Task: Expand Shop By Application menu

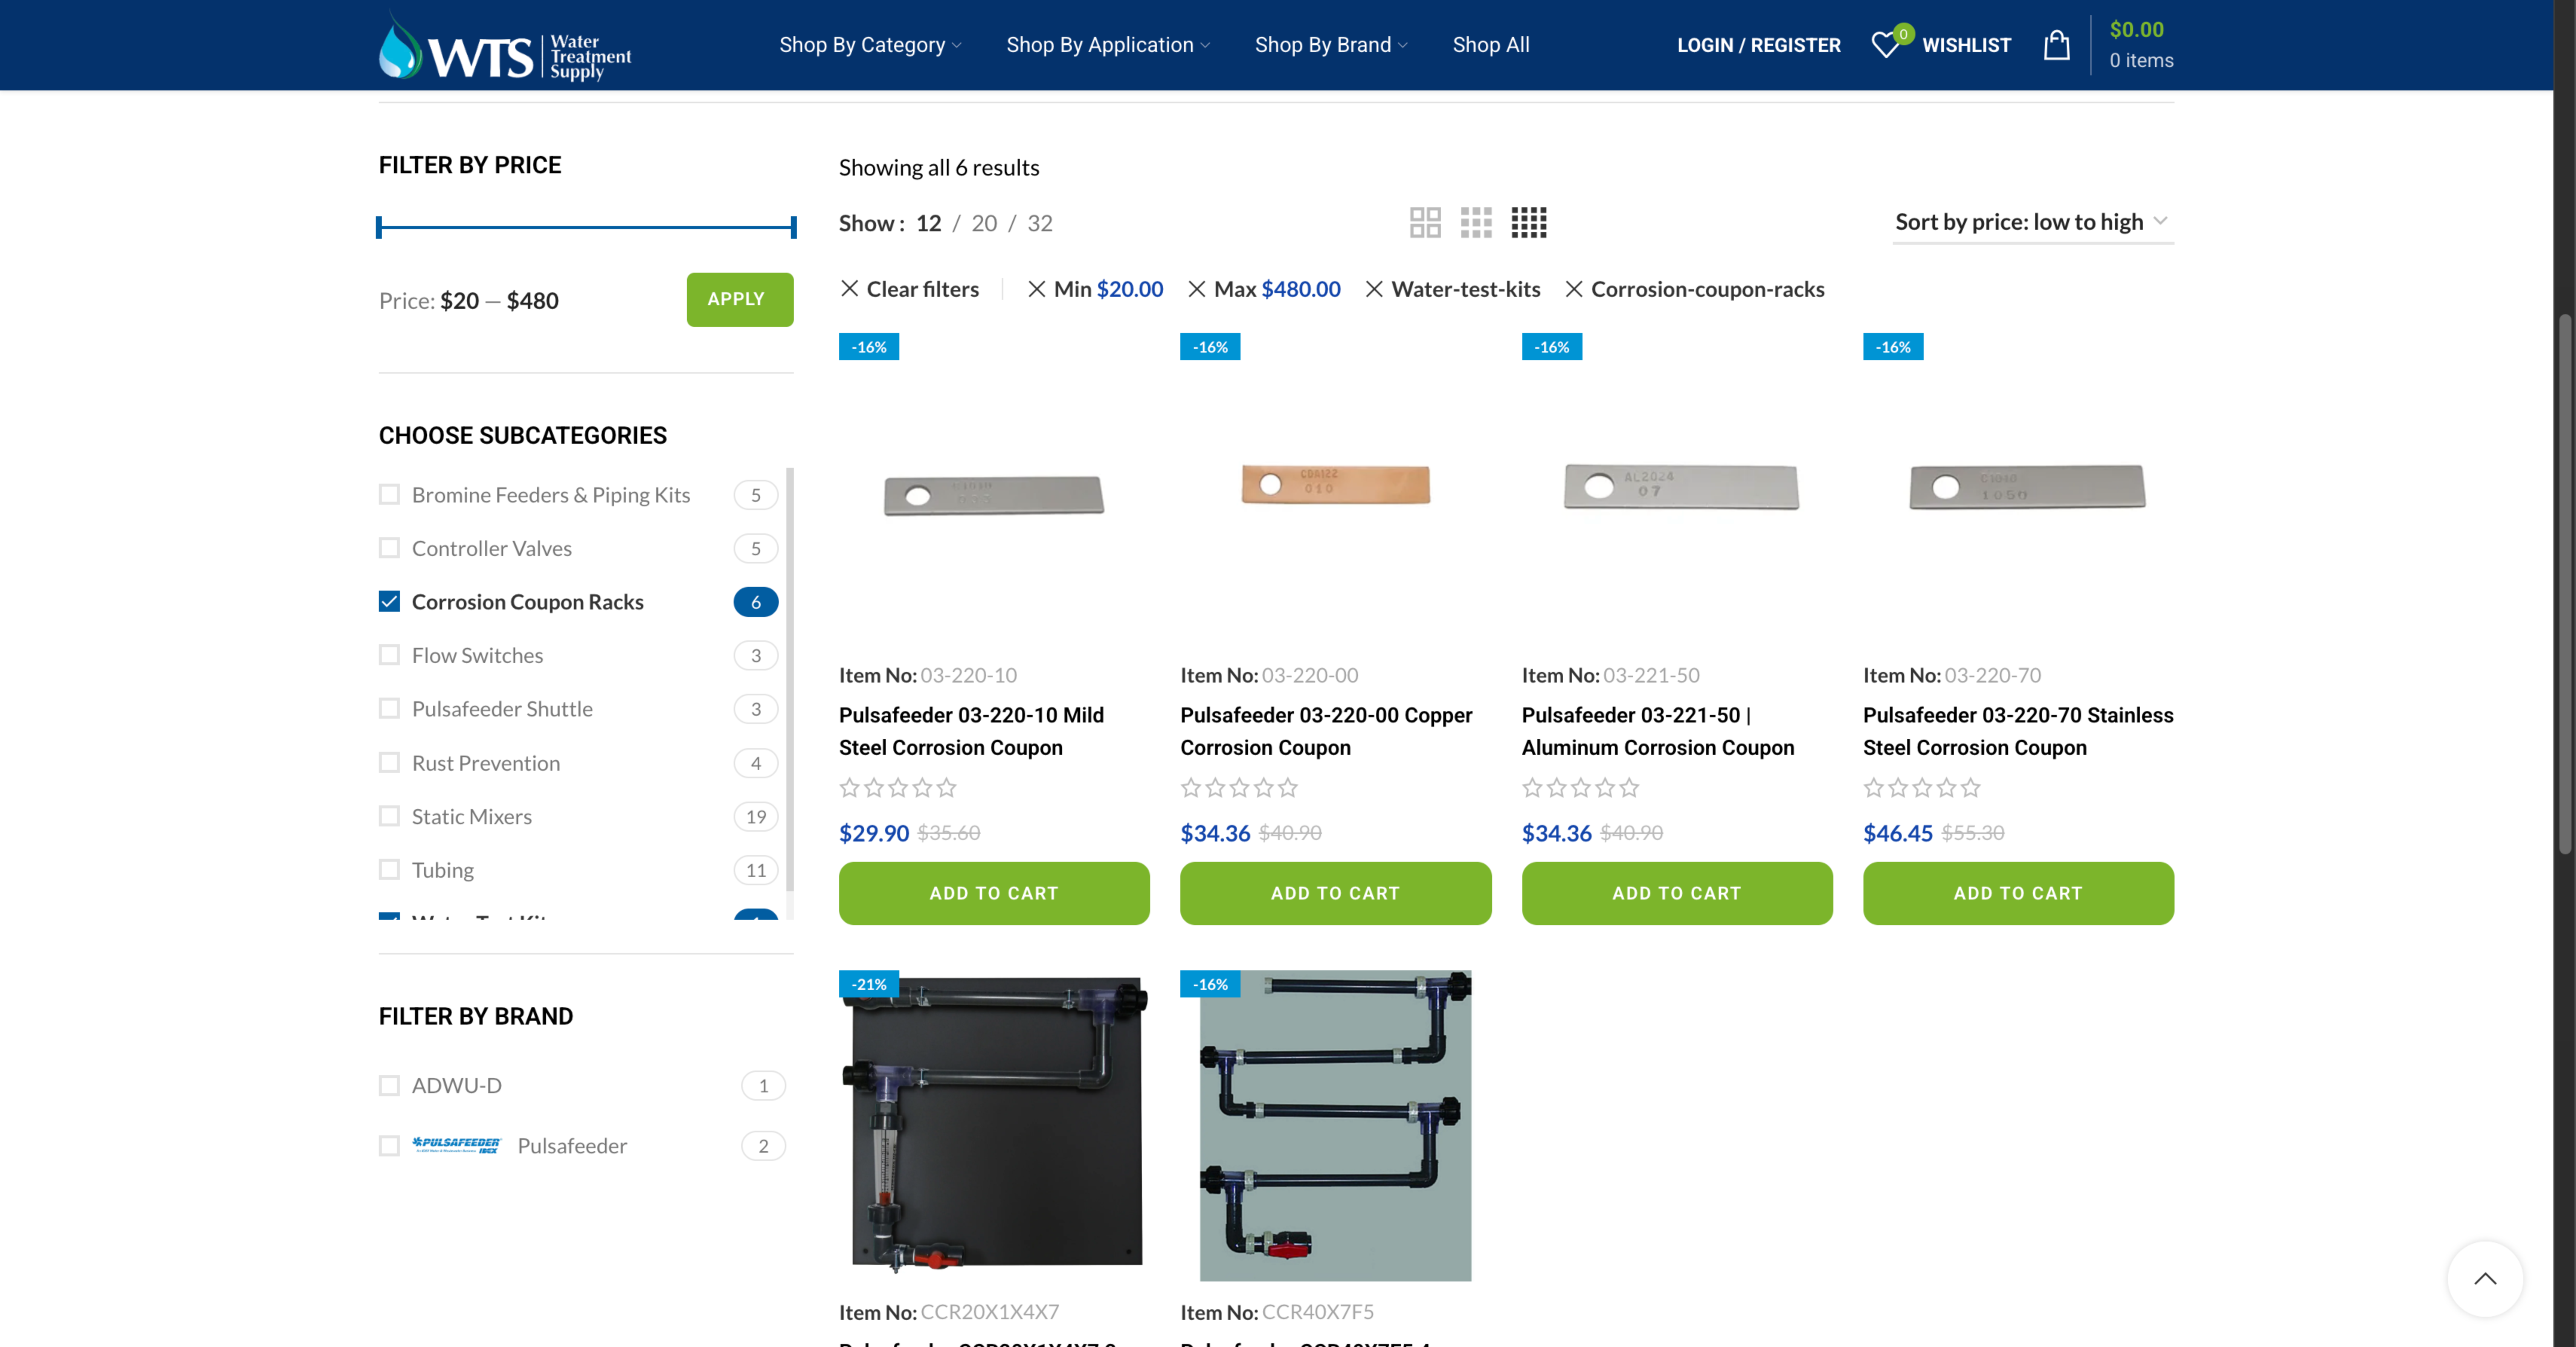Action: [x=1108, y=45]
